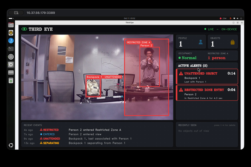Open the Trash recycle icon in dock
This screenshot has height=167, width=251.
click(11, 80)
